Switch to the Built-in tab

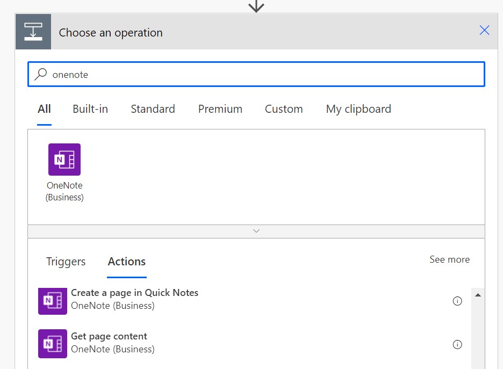tap(90, 109)
